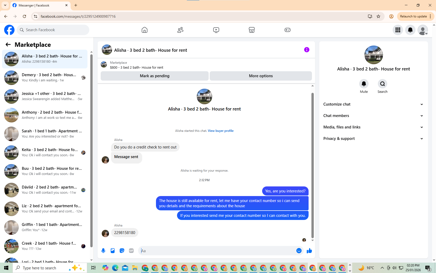Click the chat messages scrollbar
436x273 pixels.
click(312, 165)
